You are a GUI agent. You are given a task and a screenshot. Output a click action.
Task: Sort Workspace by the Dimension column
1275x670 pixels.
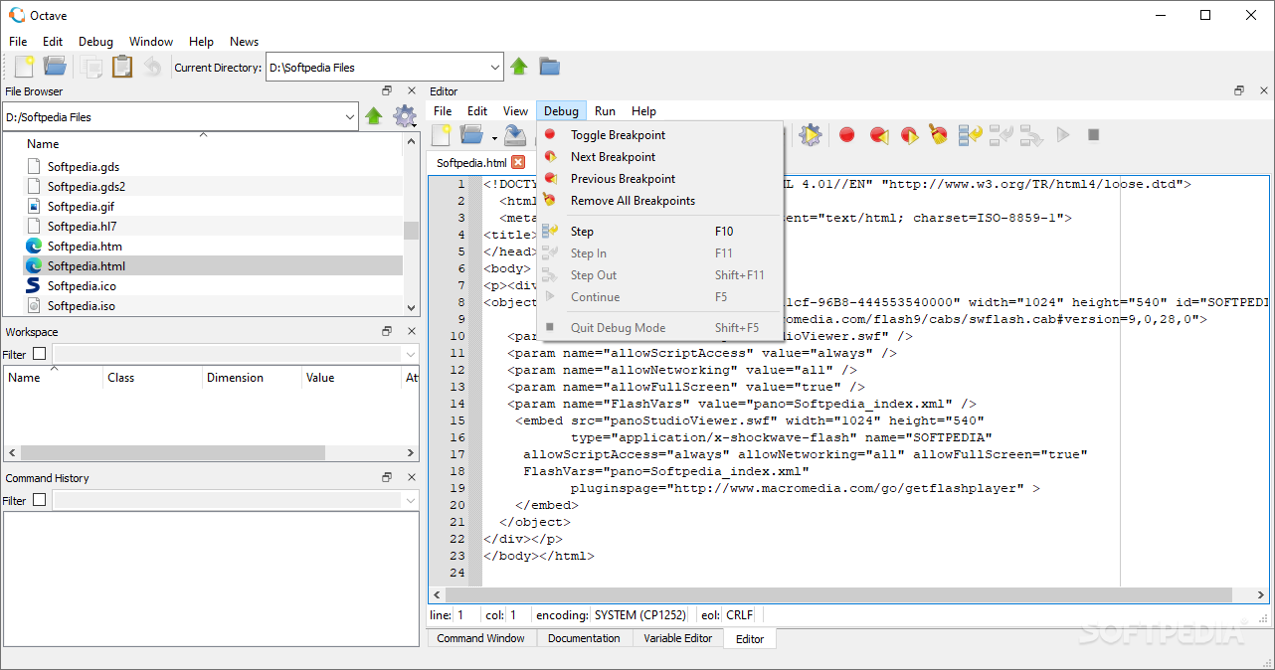(x=253, y=378)
